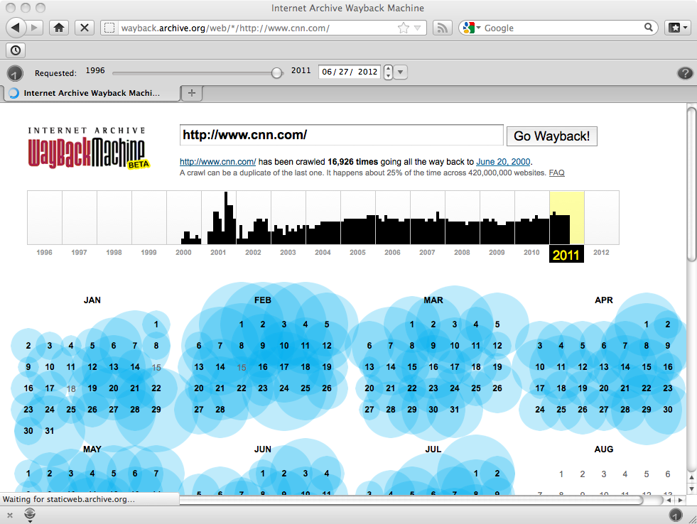697x524 pixels.
Task: Select year 2012 on the timeline
Action: (601, 252)
